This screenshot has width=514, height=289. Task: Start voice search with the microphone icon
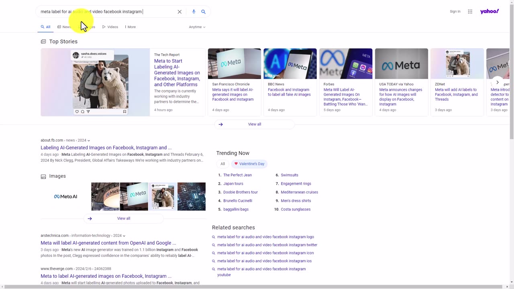click(194, 12)
